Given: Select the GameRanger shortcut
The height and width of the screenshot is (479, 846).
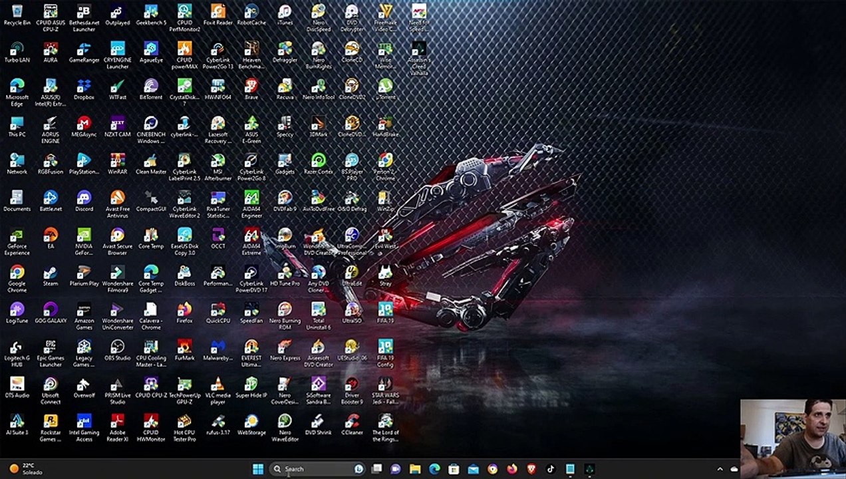Looking at the screenshot, I should [84, 53].
